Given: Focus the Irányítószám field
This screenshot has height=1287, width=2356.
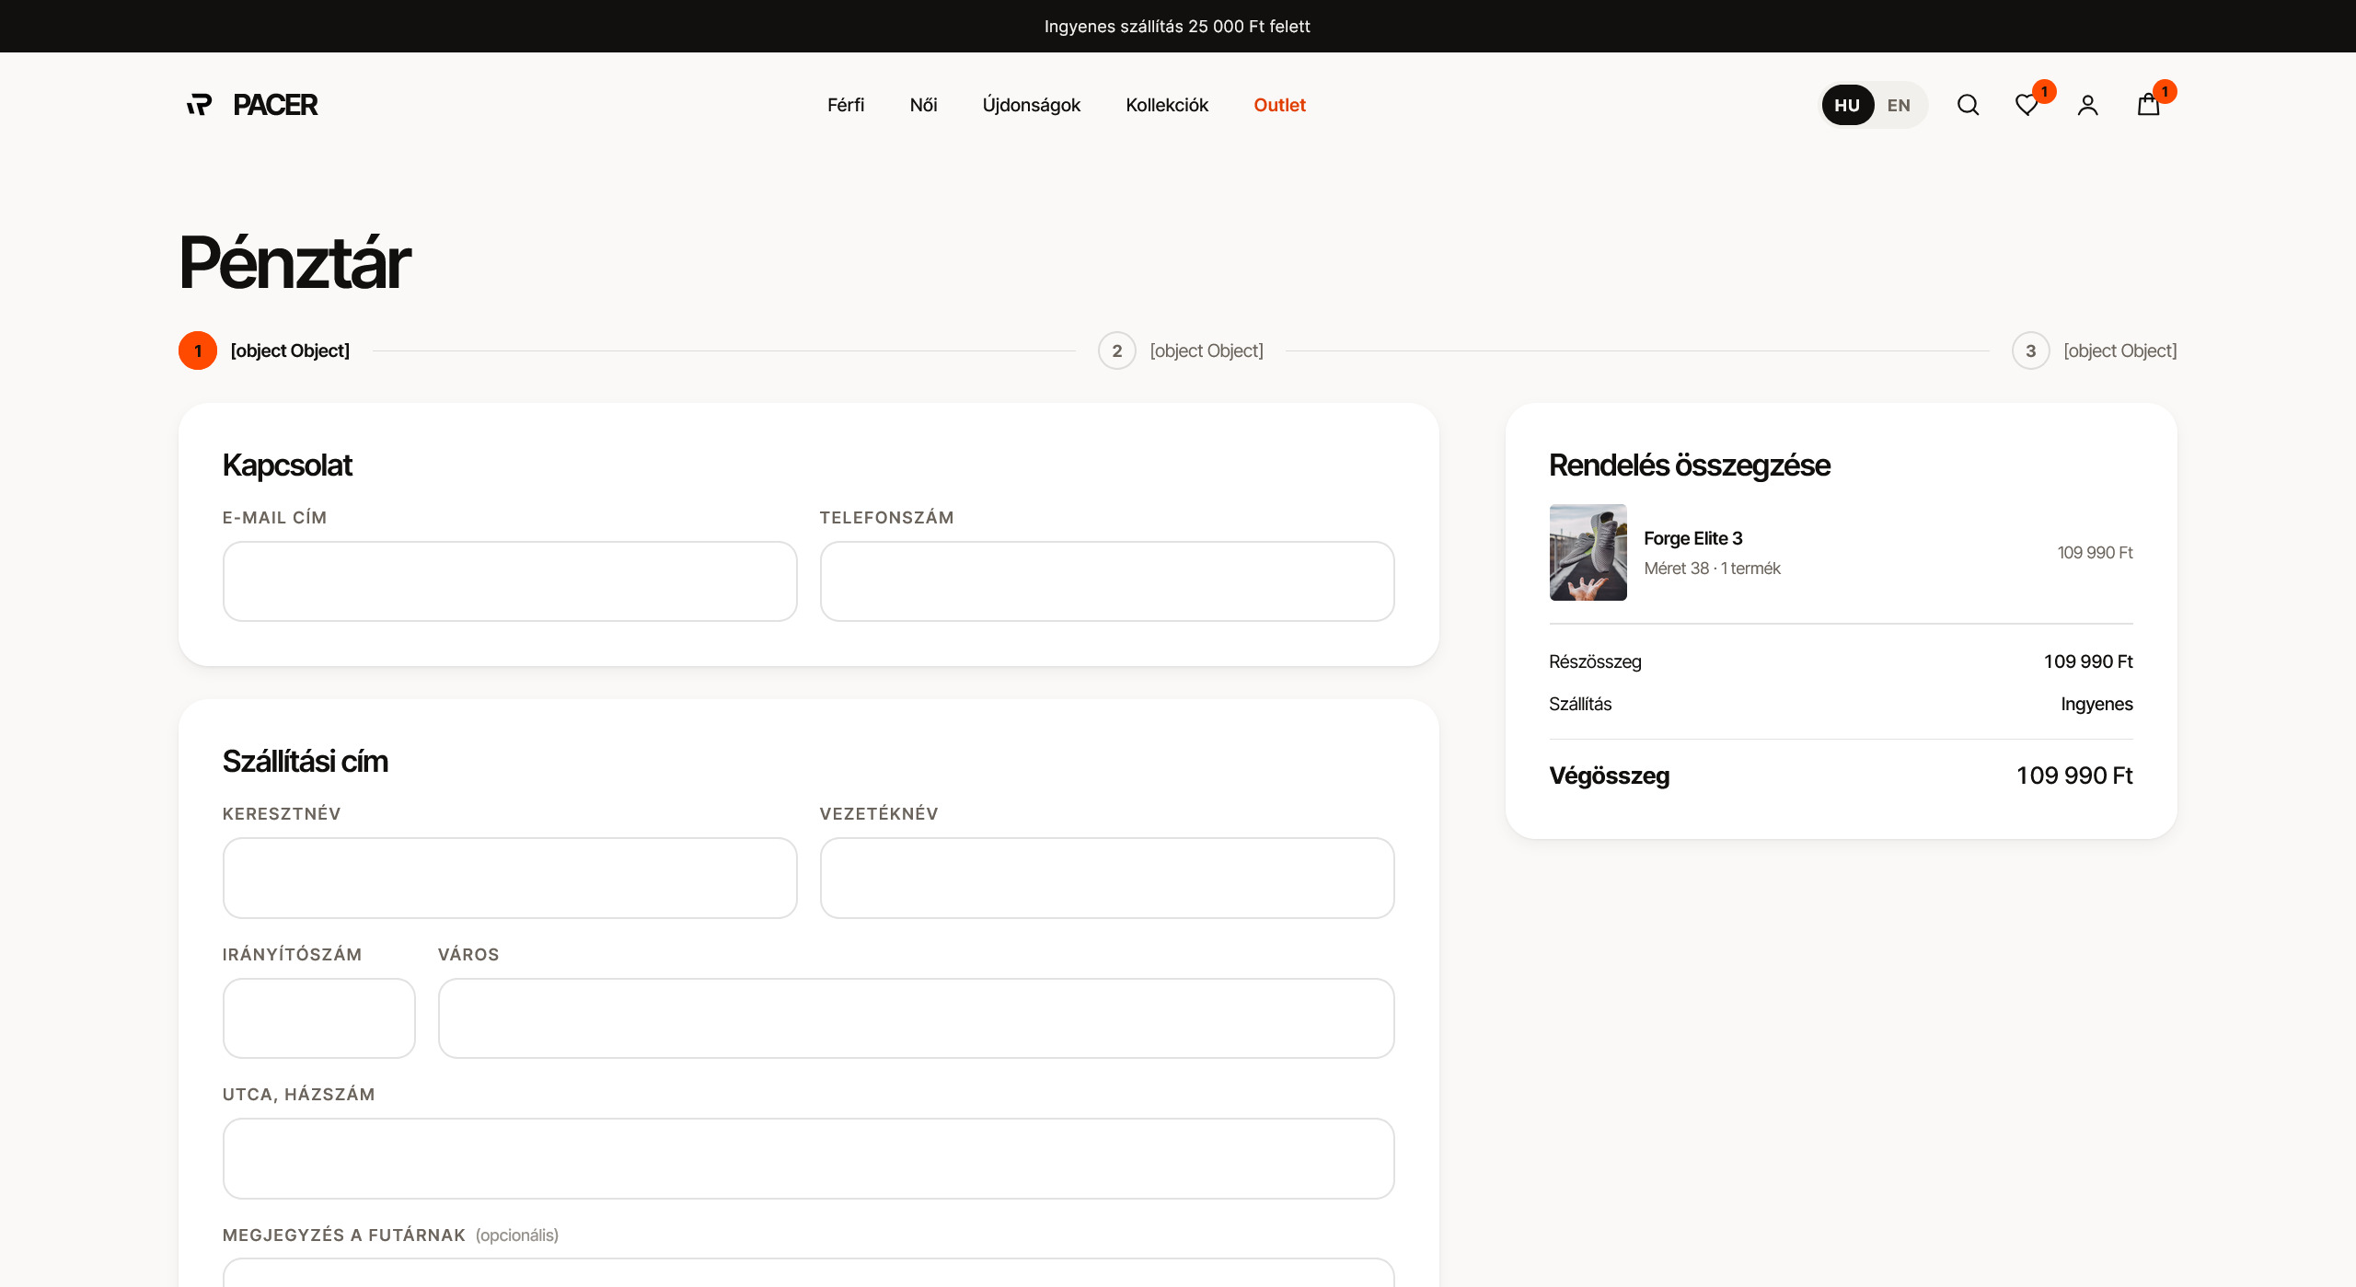Looking at the screenshot, I should point(319,1018).
